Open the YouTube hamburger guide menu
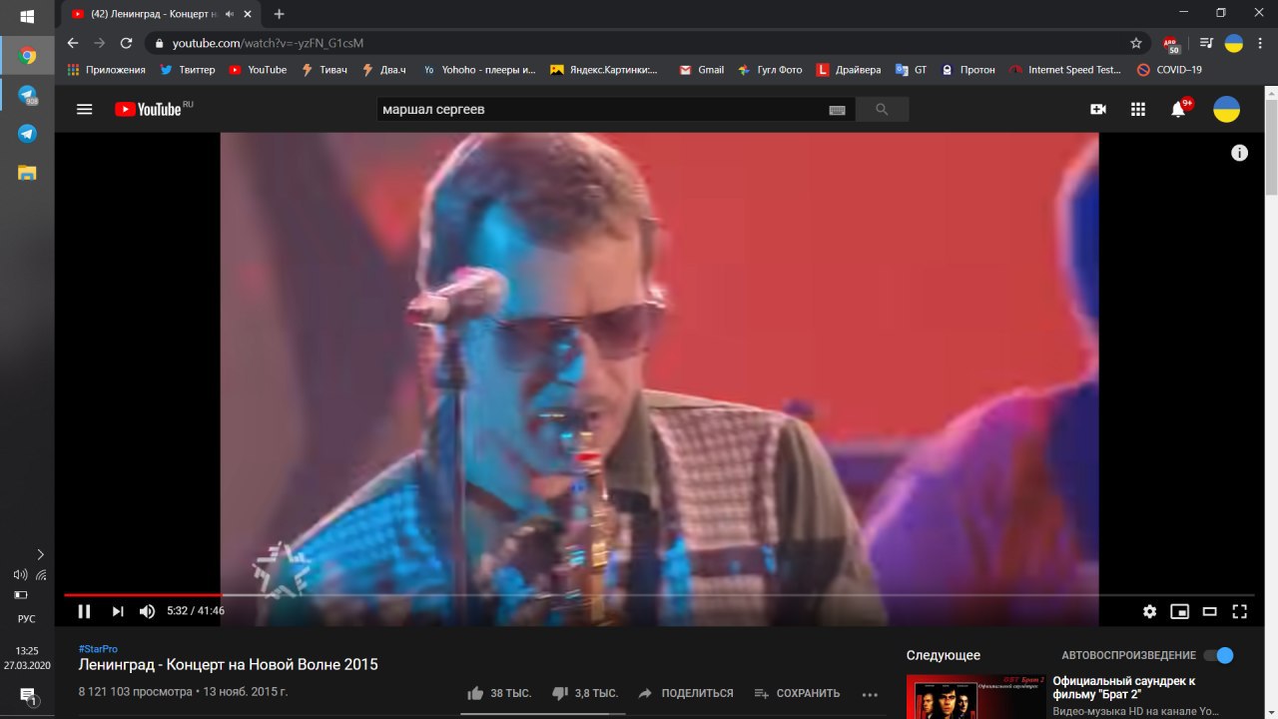Image resolution: width=1278 pixels, height=719 pixels. pos(85,110)
